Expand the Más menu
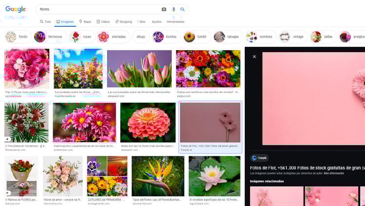Viewport: 365px width, 206px height. click(x=142, y=22)
